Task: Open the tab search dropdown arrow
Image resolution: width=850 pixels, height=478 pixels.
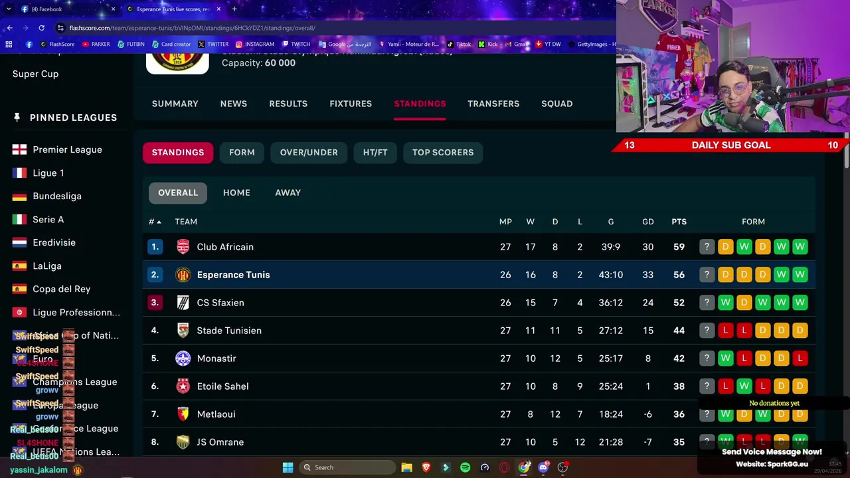Action: click(9, 9)
